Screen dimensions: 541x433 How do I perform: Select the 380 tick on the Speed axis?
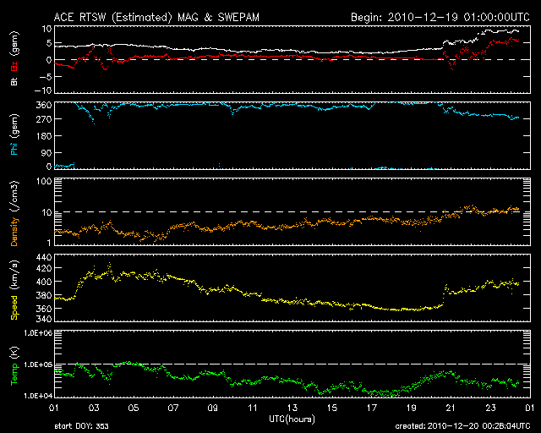click(x=44, y=295)
